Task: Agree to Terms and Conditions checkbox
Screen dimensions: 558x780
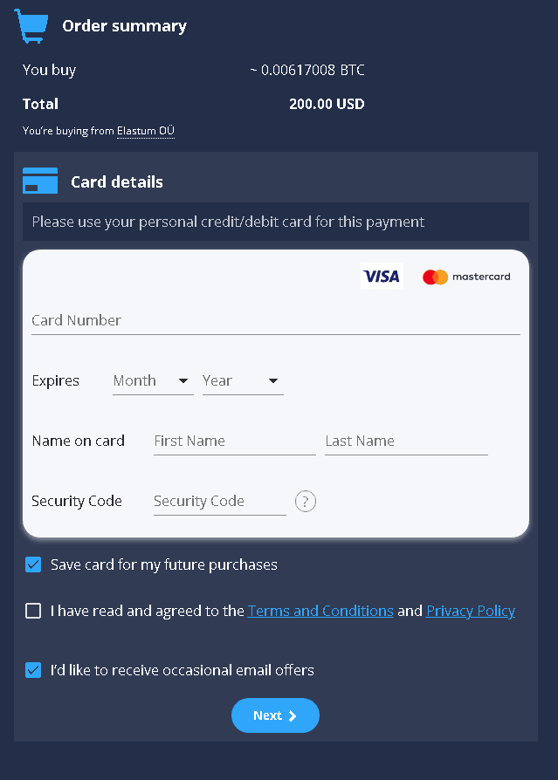Action: (33, 611)
